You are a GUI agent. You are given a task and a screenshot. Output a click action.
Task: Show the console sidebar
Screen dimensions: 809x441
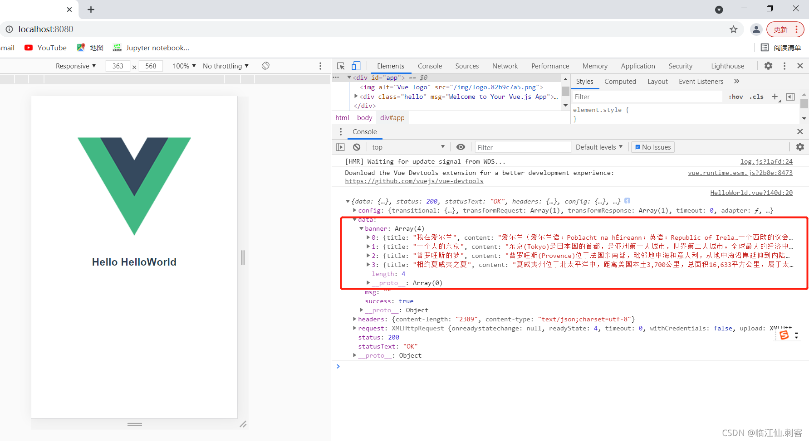340,147
